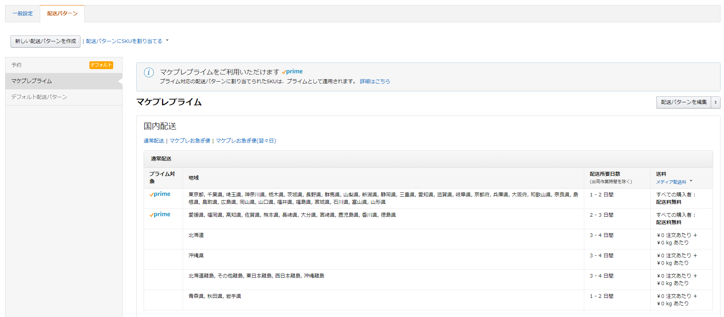Click the 配送パターンを編集 button

683,102
